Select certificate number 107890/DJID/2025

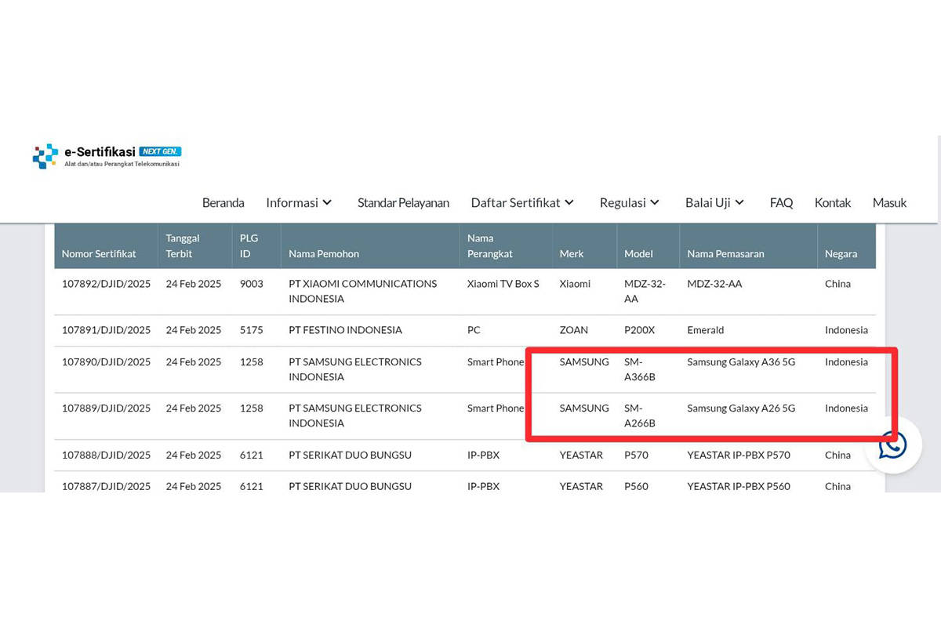coord(106,362)
